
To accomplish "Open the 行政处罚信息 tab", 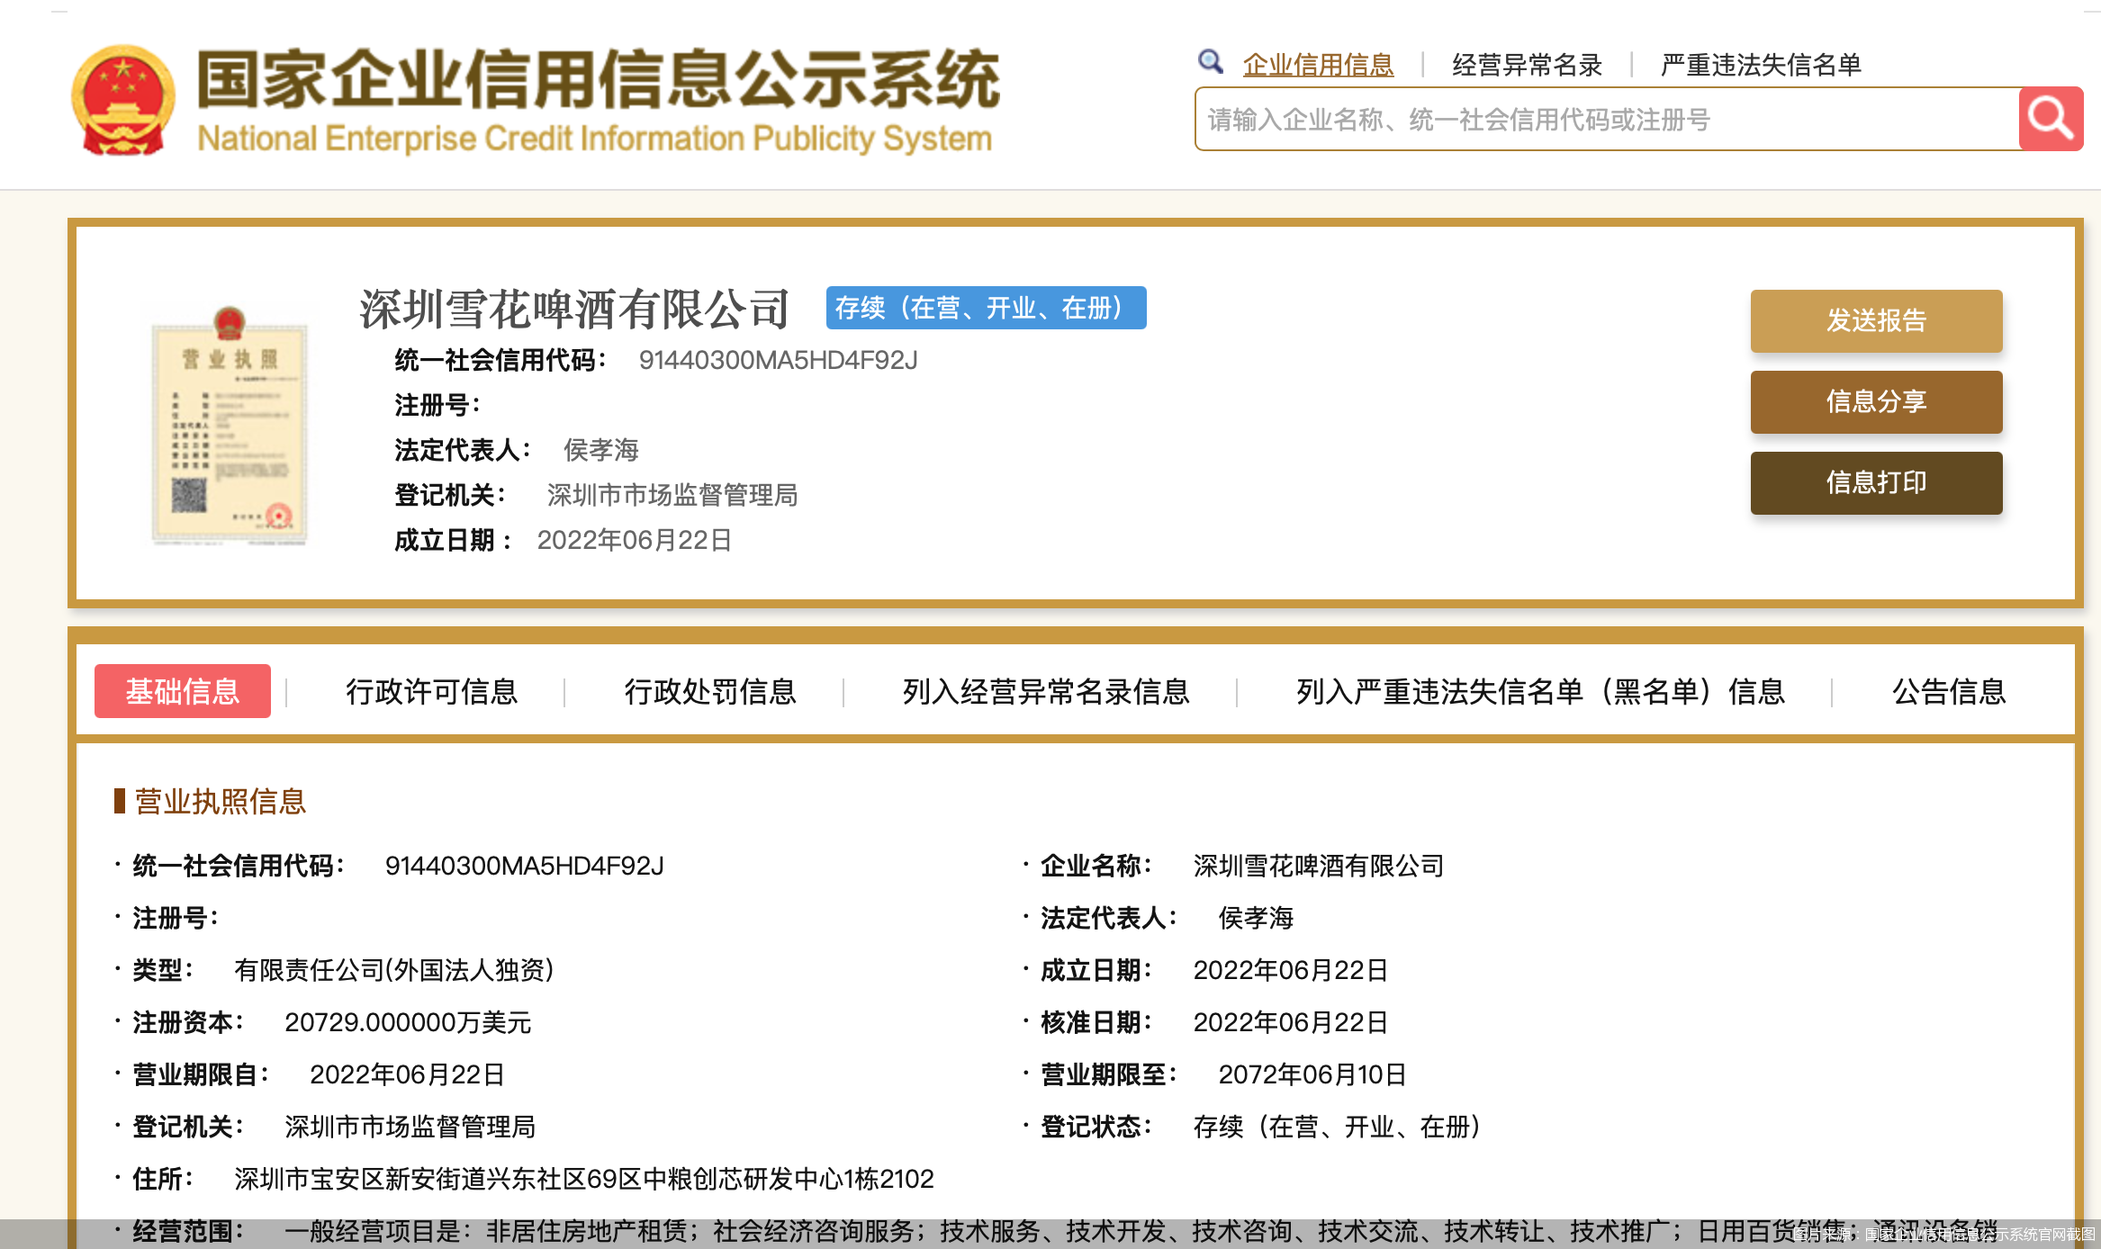I will click(x=710, y=691).
